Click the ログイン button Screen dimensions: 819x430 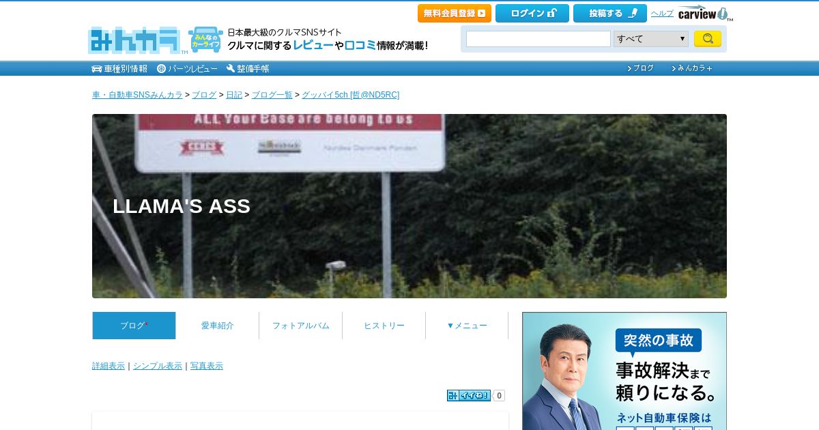[532, 13]
